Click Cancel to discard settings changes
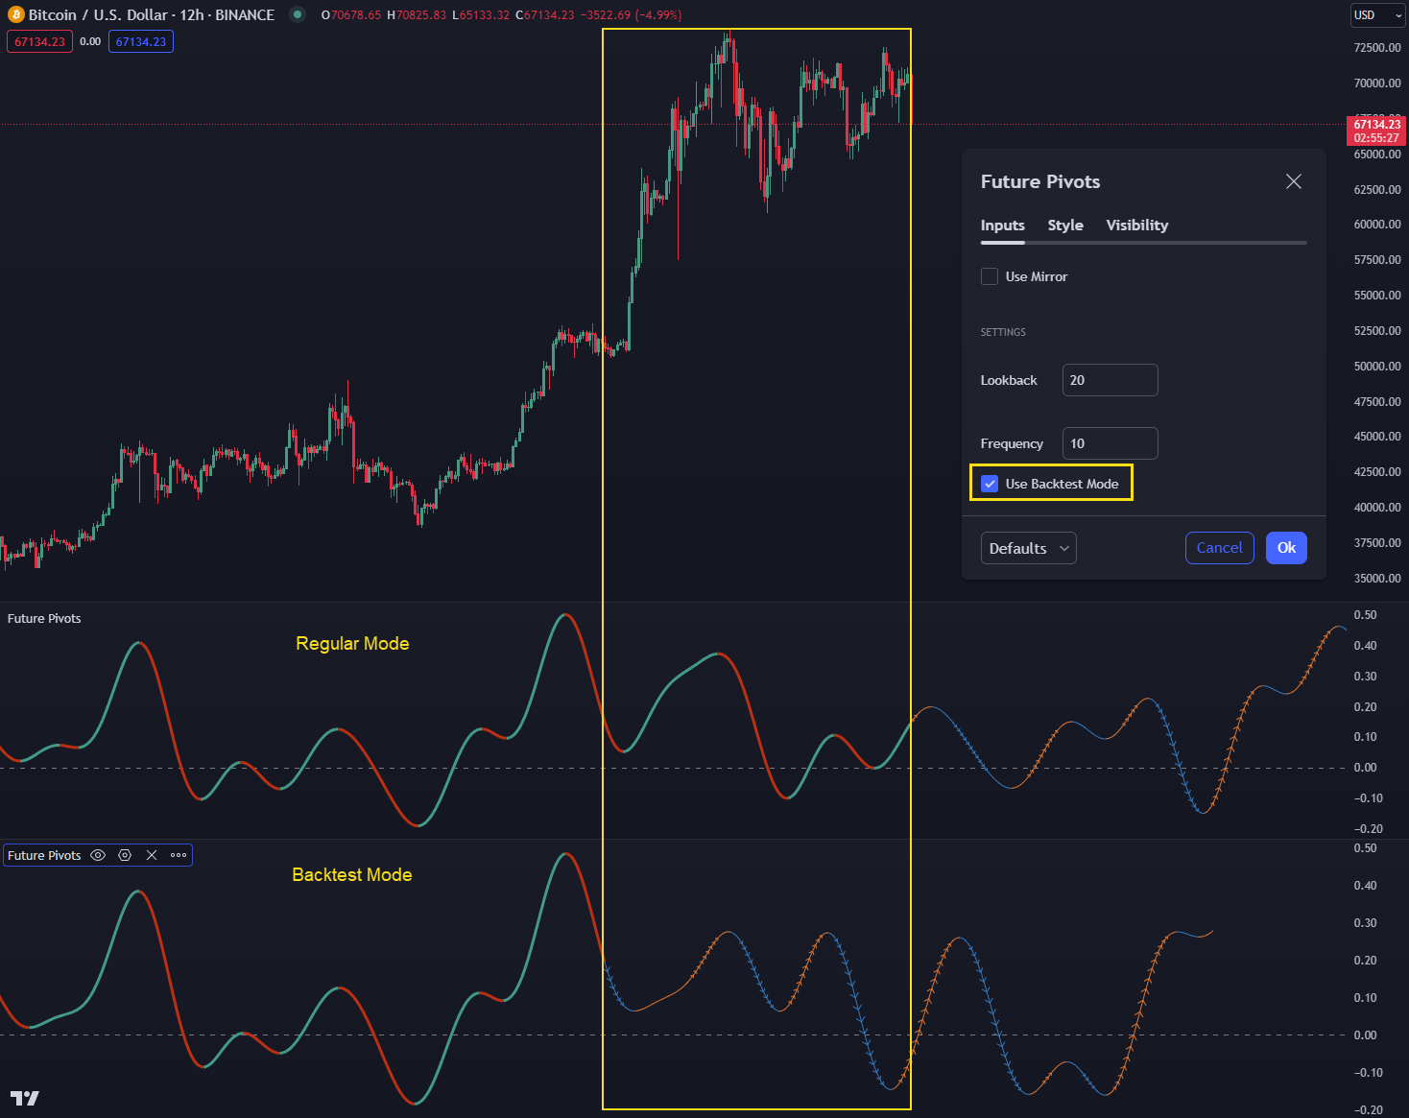Image resolution: width=1409 pixels, height=1118 pixels. tap(1219, 547)
